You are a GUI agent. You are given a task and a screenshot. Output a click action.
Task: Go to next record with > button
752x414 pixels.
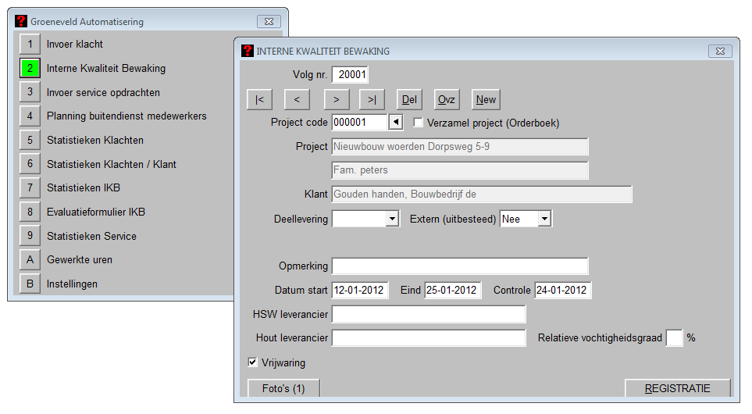pos(335,100)
